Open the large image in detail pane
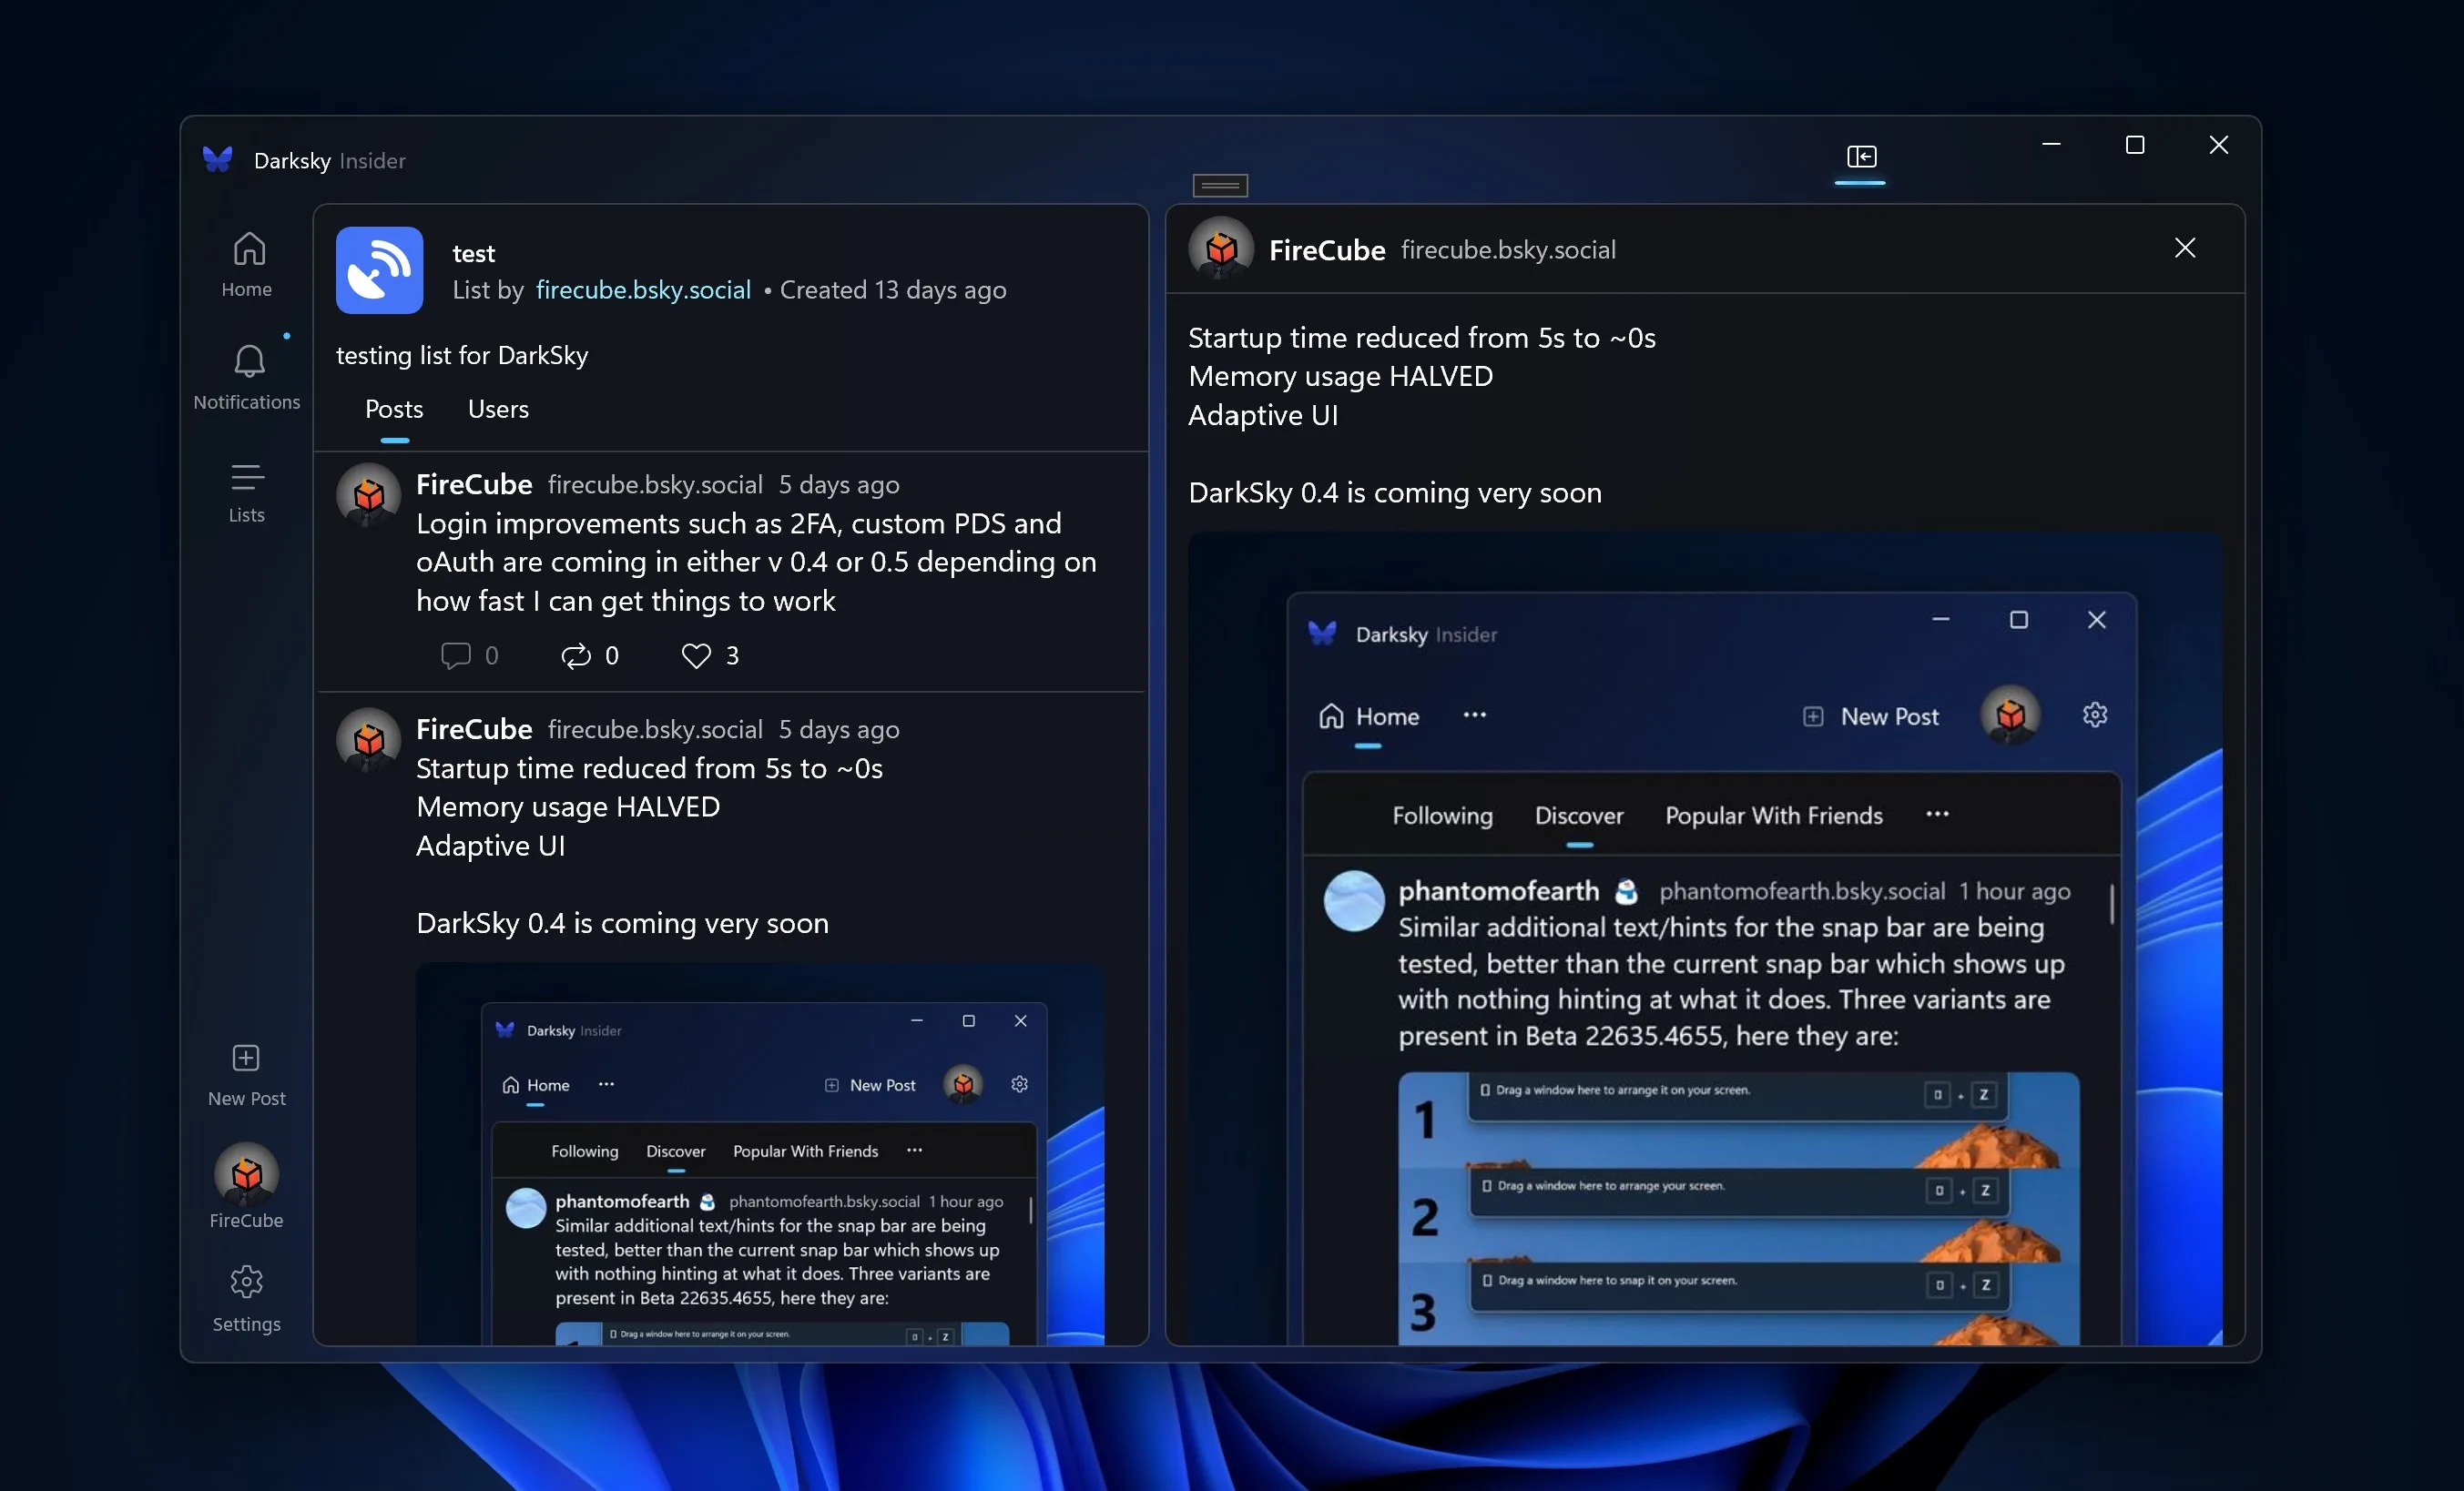 pos(1705,939)
